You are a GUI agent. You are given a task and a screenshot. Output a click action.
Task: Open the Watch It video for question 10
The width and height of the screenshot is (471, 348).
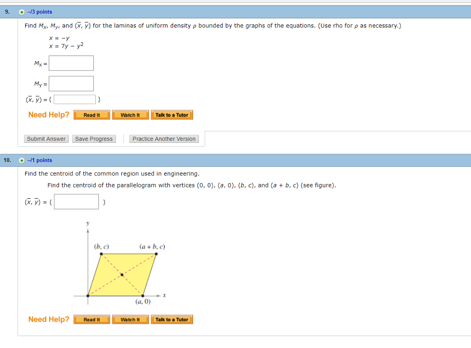click(x=130, y=319)
